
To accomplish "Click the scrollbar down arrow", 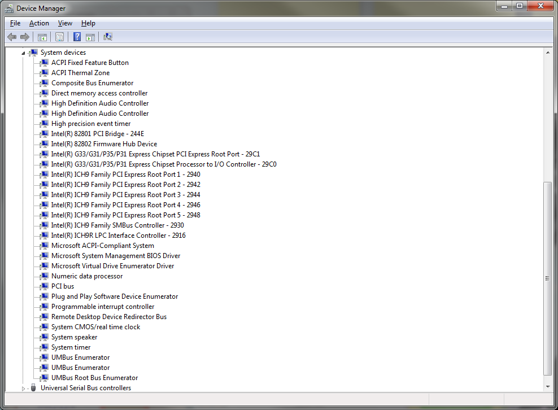I will (548, 387).
